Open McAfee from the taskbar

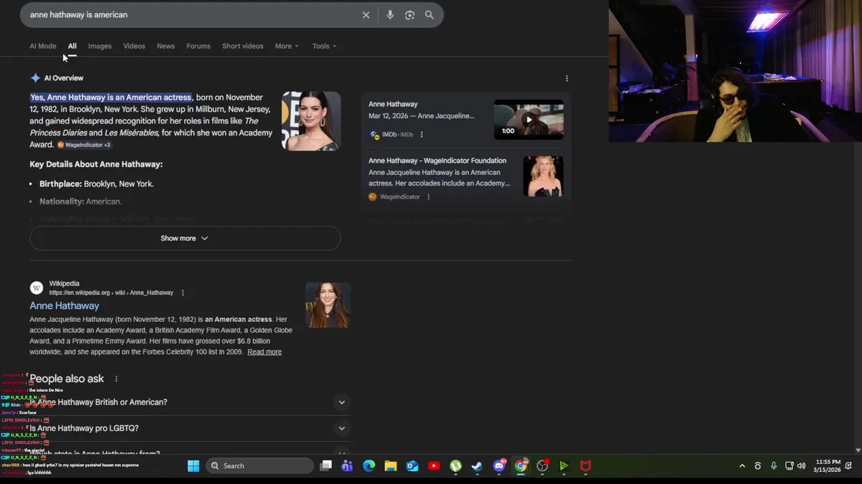point(585,466)
